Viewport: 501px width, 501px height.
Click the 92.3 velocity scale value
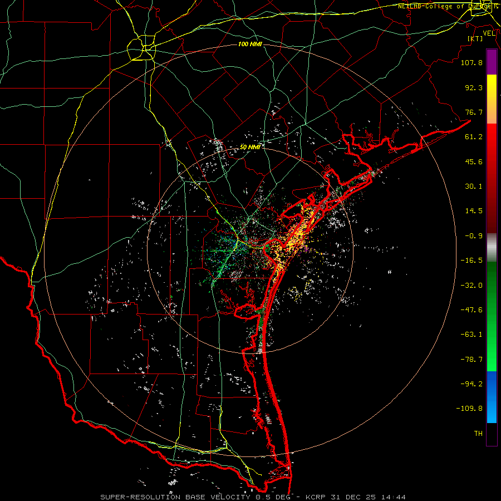click(474, 87)
